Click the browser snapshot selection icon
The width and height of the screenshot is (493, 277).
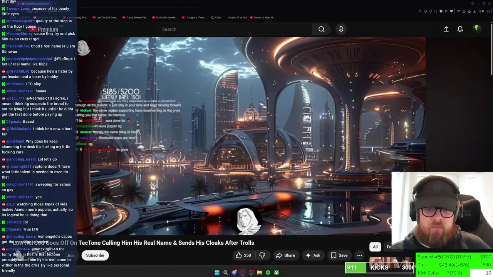click(x=436, y=11)
